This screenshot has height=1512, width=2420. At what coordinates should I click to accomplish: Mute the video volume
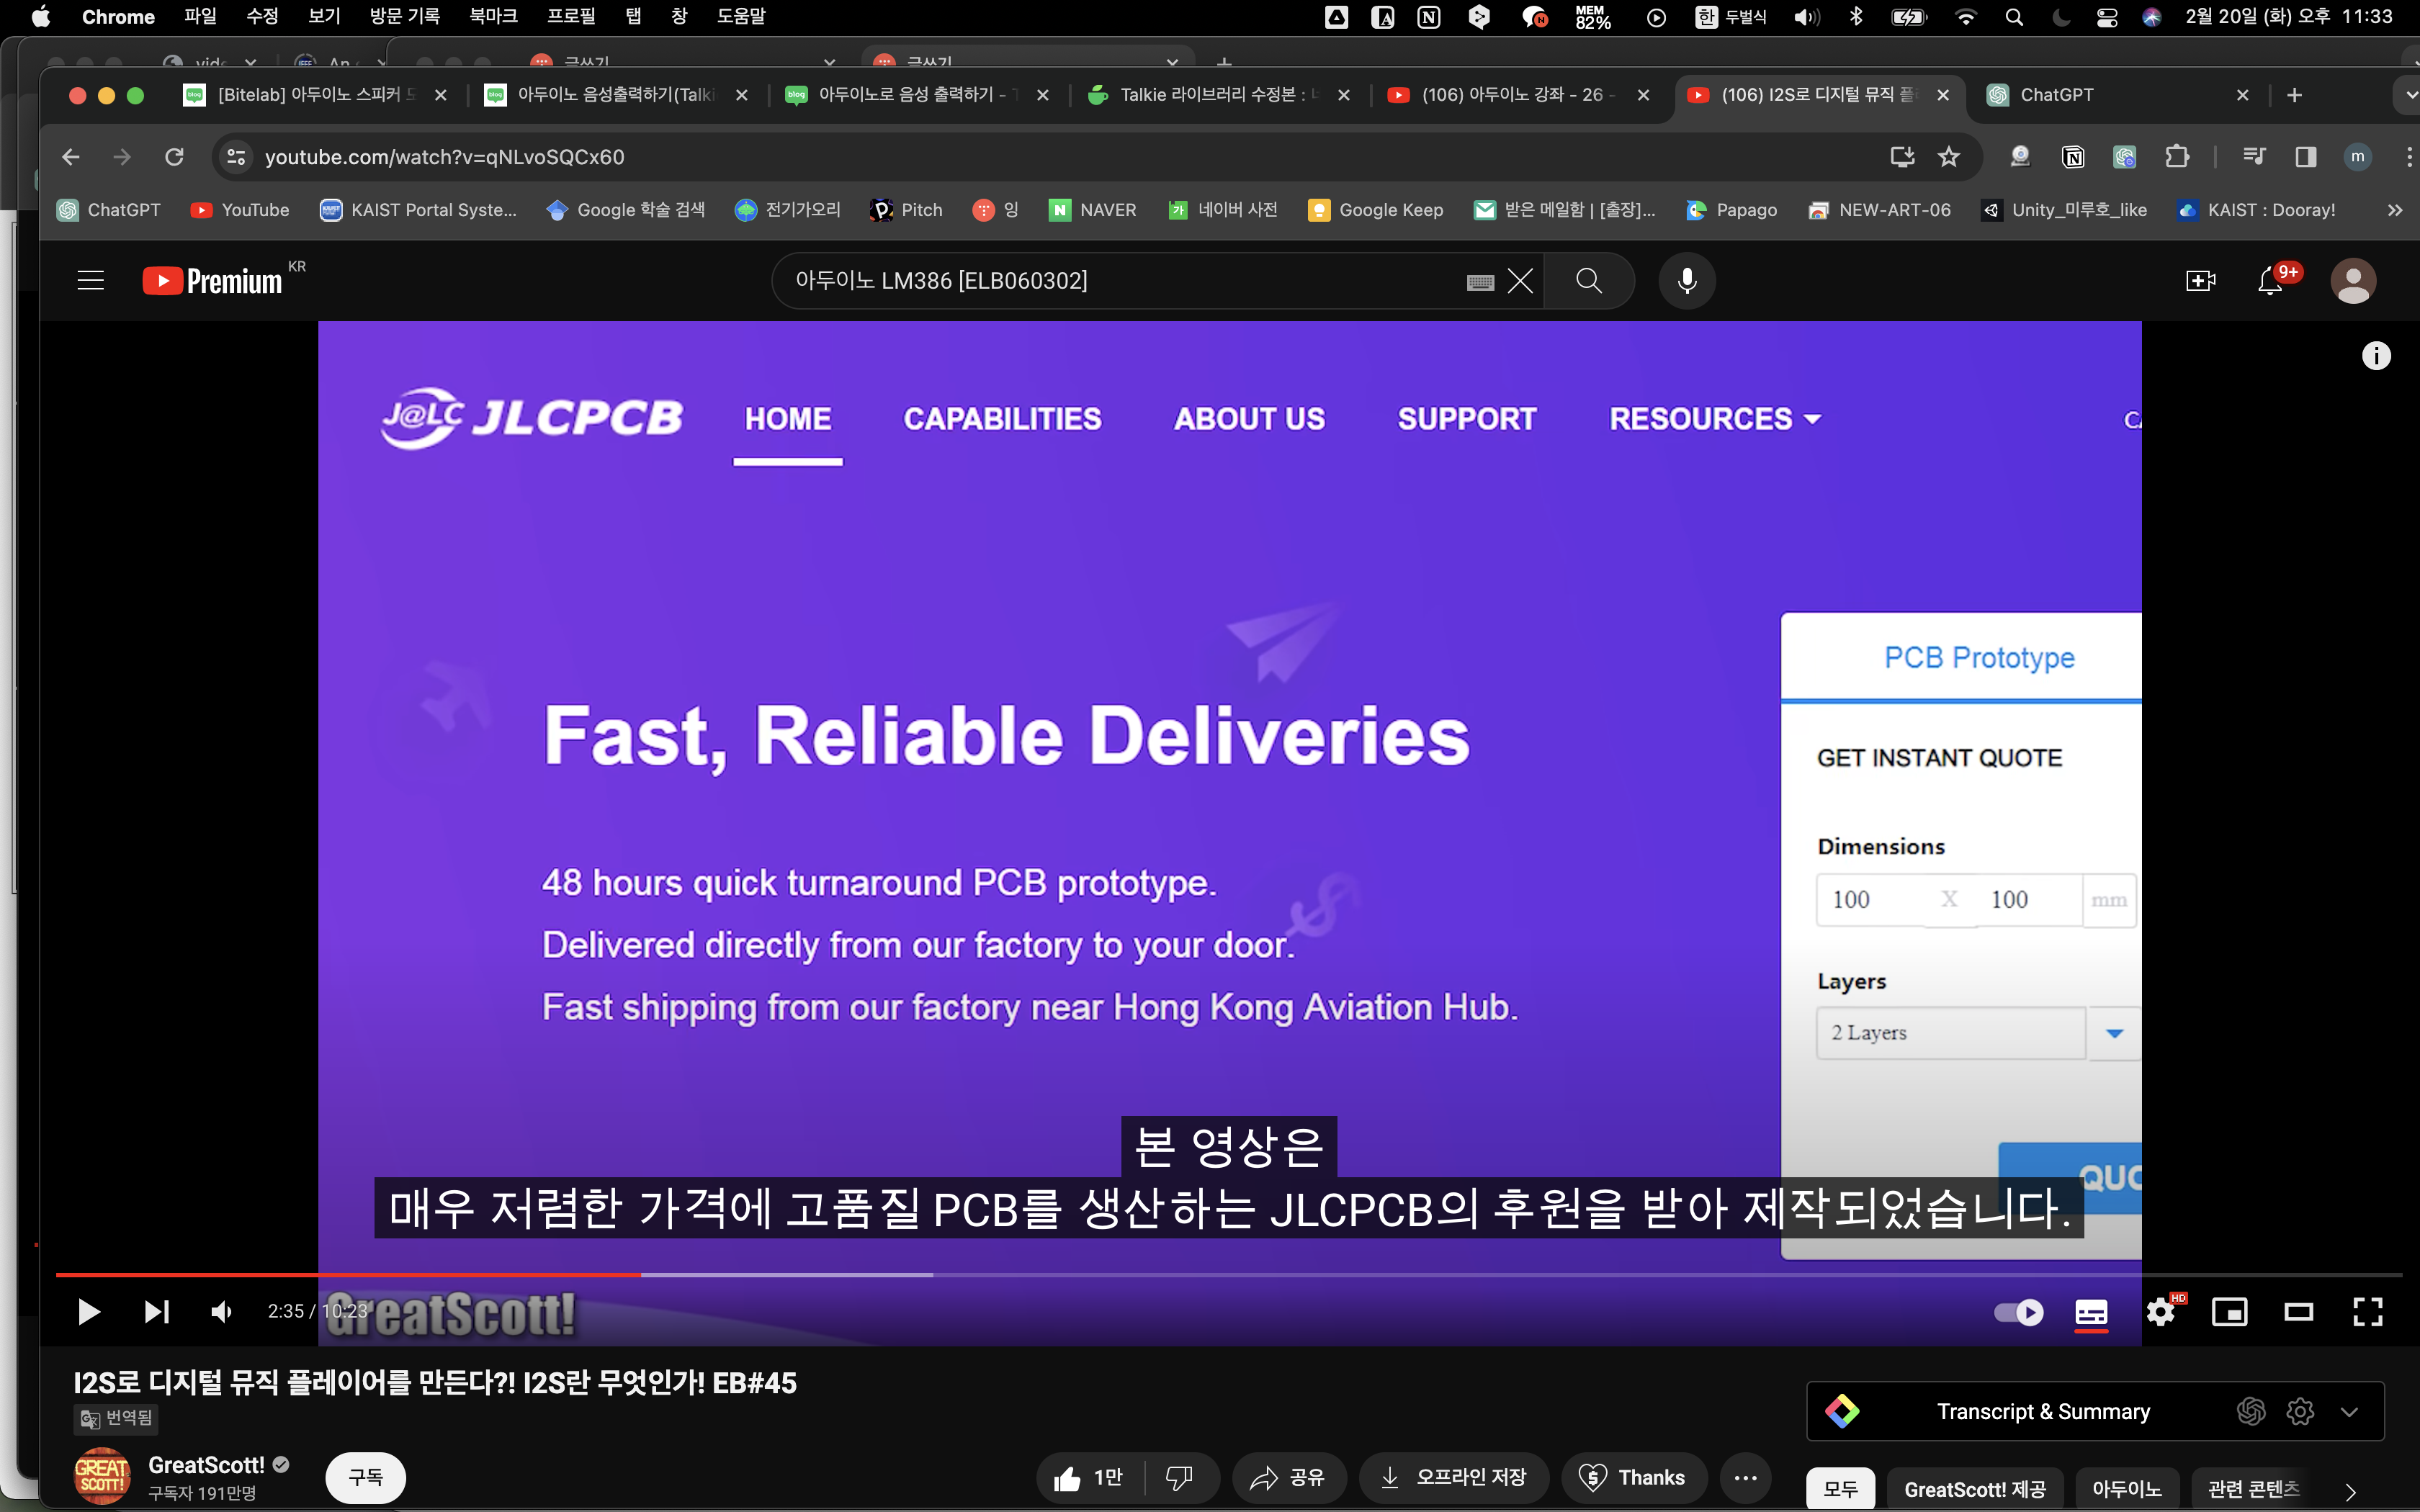(222, 1312)
